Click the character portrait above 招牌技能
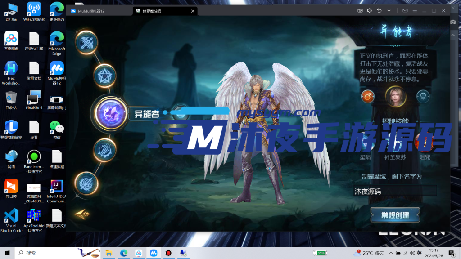This screenshot has height=259, width=461. pos(395,96)
